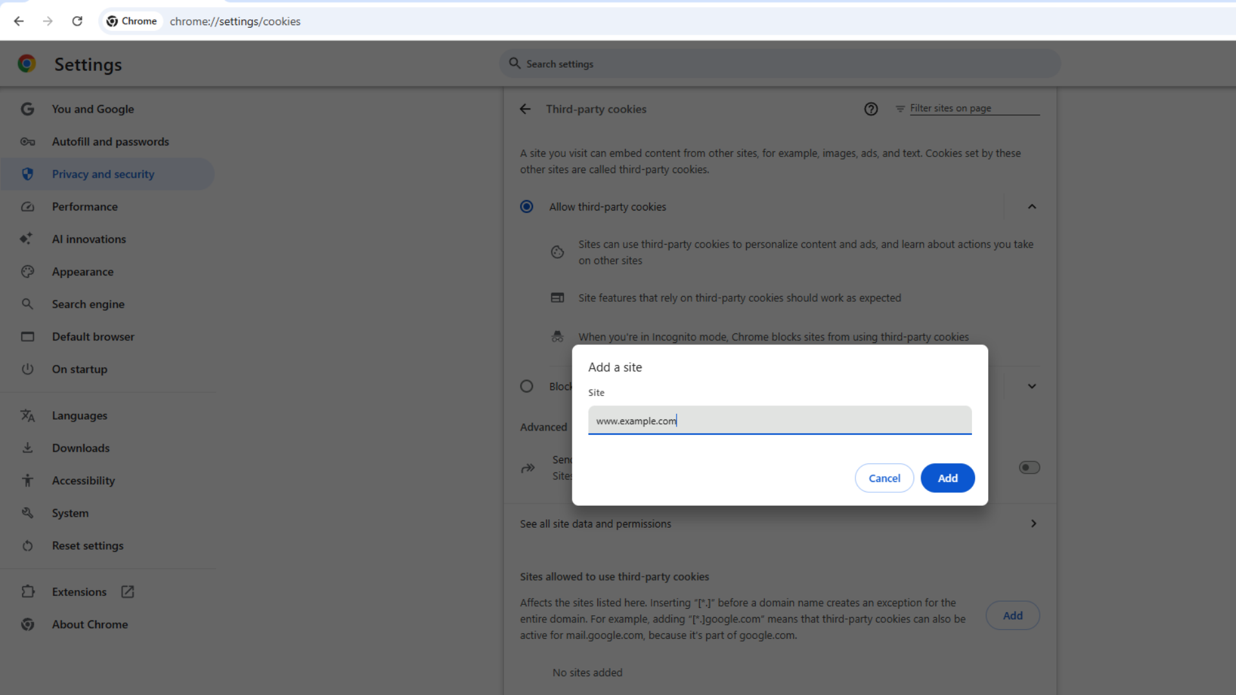The image size is (1236, 695).
Task: Click the About Chrome icon
Action: pos(27,624)
